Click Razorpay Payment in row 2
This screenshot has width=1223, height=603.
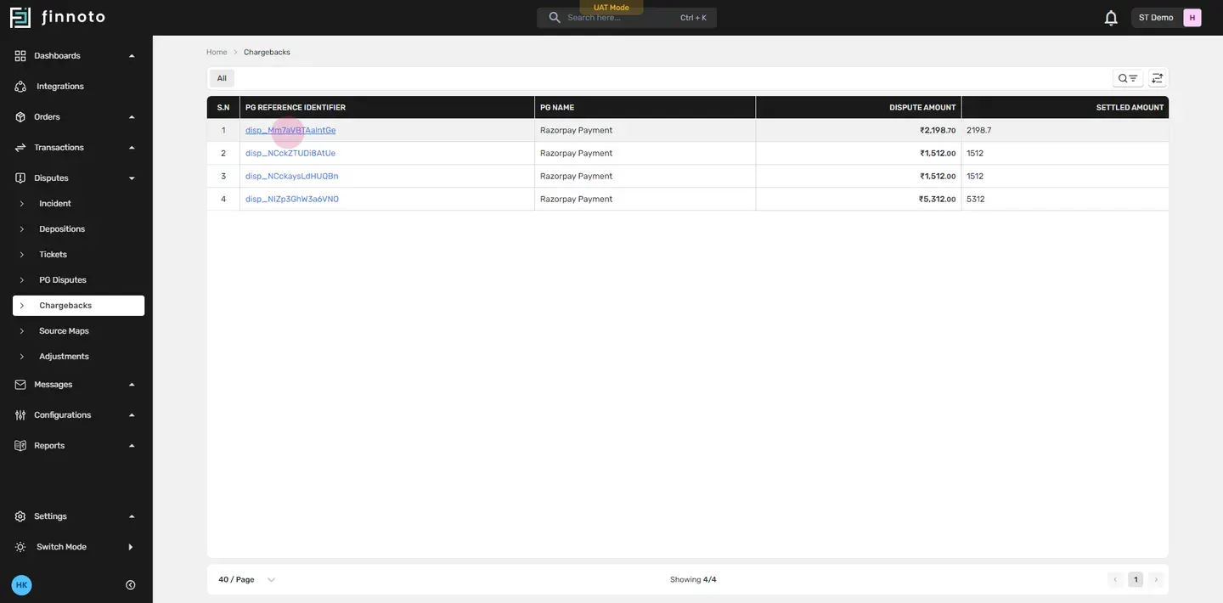576,154
